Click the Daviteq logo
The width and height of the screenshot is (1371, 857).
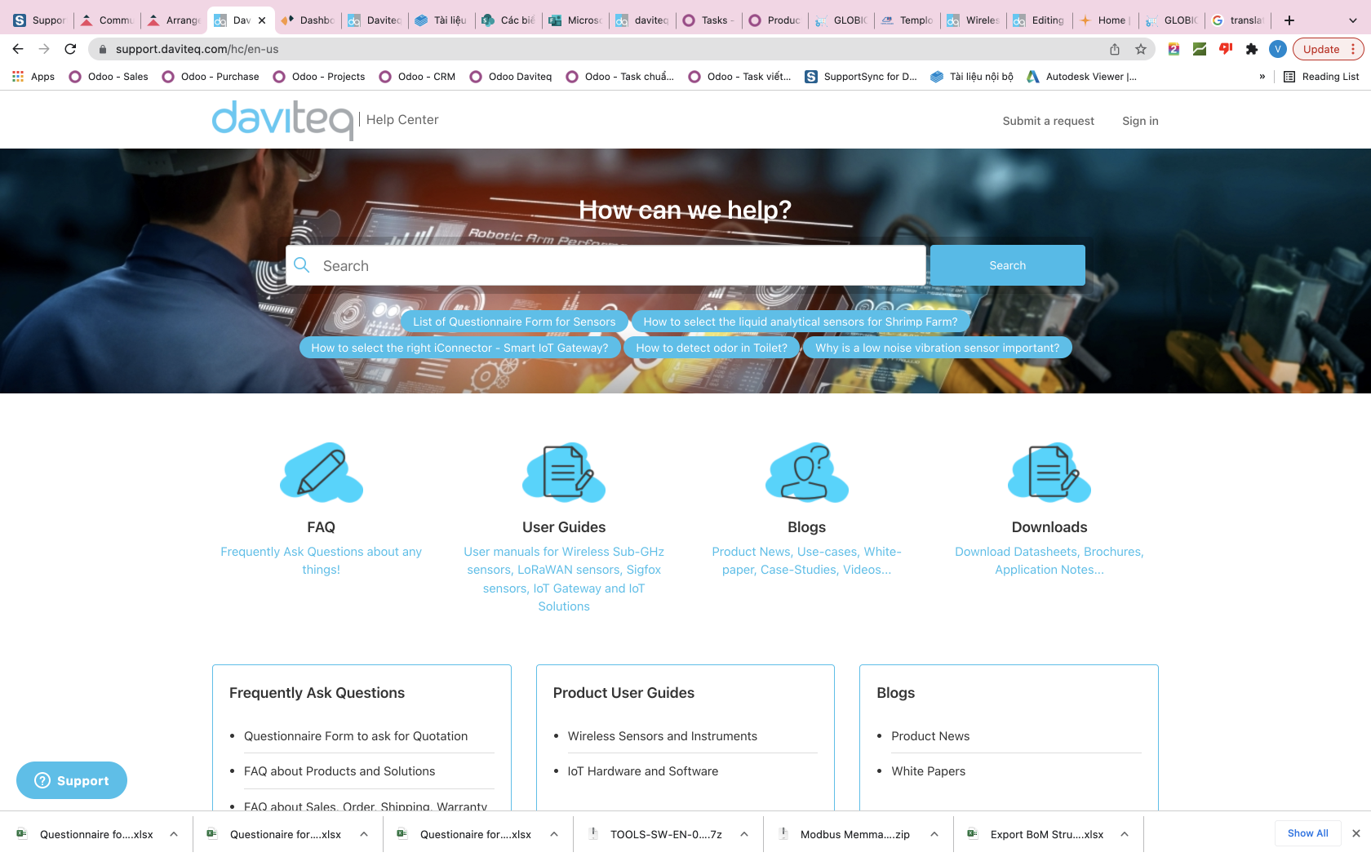pyautogui.click(x=283, y=119)
